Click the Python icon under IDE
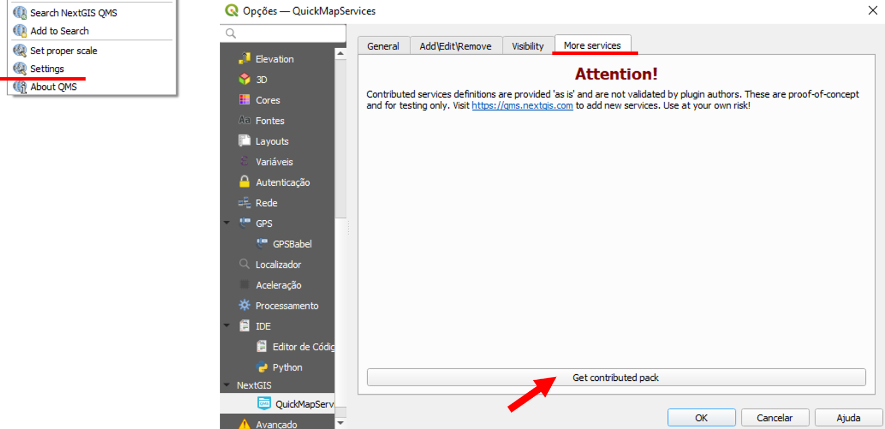 (262, 367)
